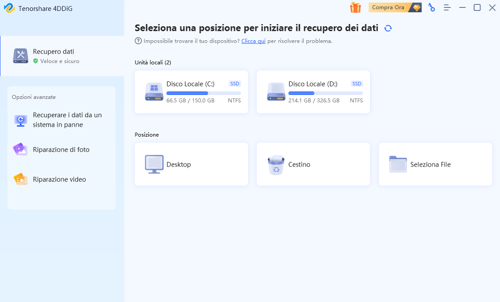Image resolution: width=500 pixels, height=302 pixels.
Task: Click the Disco Locale (C:) usage bar
Action: click(x=203, y=93)
